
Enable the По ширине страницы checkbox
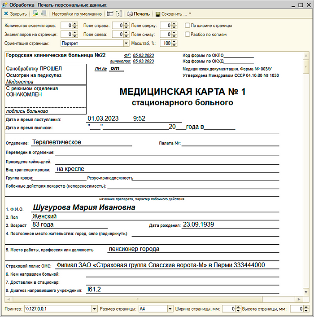[188, 26]
